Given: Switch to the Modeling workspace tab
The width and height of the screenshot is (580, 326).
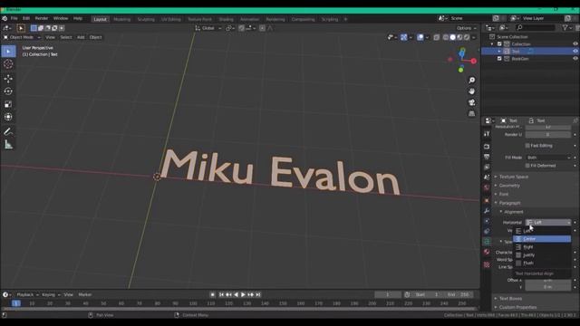Looking at the screenshot, I should pyautogui.click(x=121, y=19).
